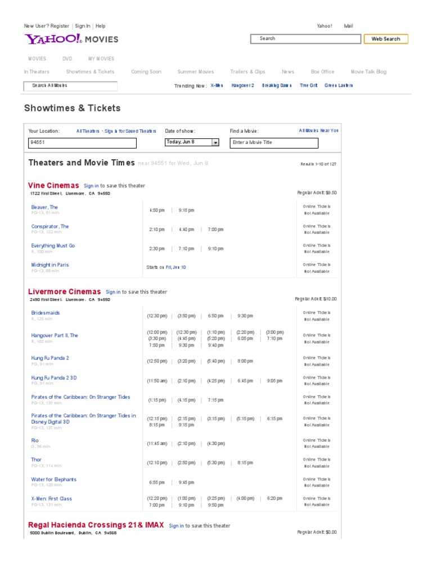
Task: Open the Thor movie link
Action: [36, 460]
